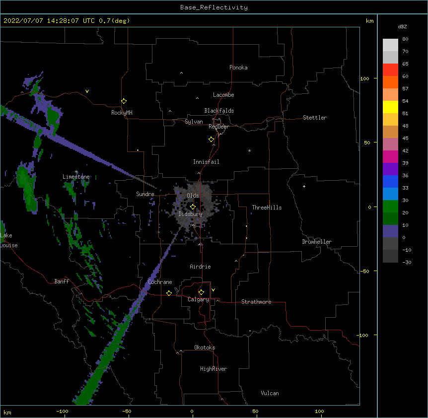The image size is (428, 418).
Task: Select the Stettler label
Action: (x=315, y=118)
